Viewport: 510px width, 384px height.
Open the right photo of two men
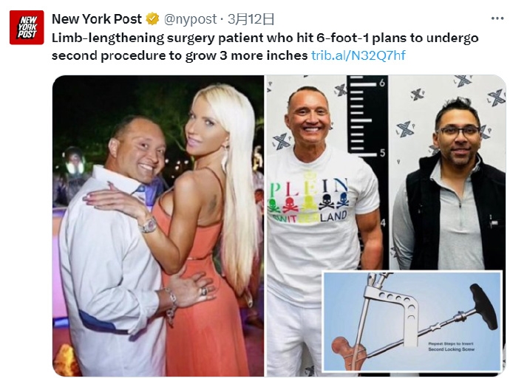[x=387, y=173]
